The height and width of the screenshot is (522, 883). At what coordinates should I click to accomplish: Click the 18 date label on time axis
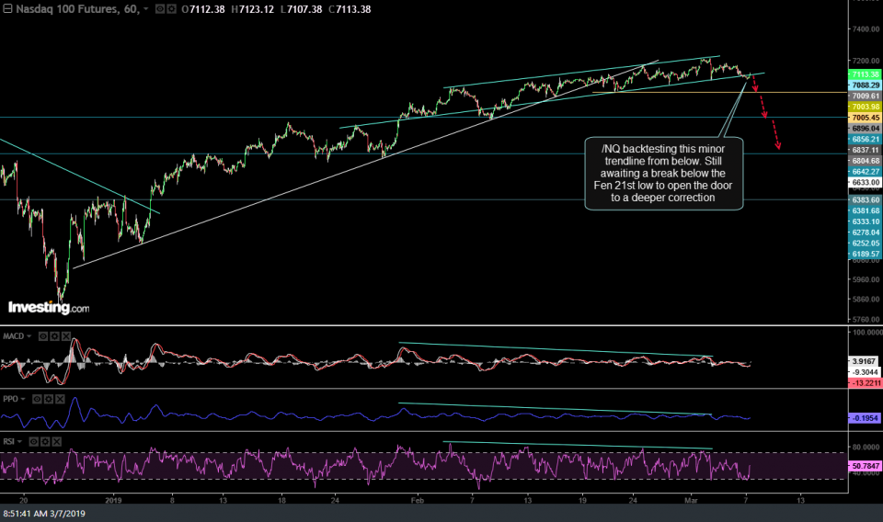[281, 500]
